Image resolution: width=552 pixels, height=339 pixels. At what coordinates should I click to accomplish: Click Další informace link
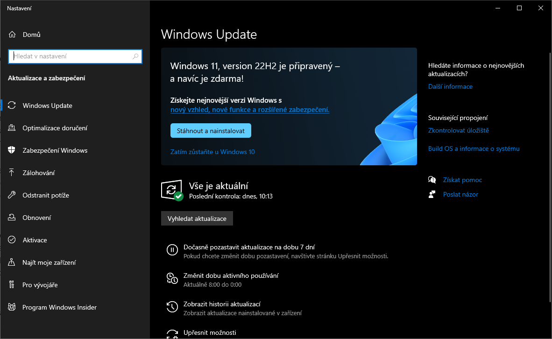(450, 86)
